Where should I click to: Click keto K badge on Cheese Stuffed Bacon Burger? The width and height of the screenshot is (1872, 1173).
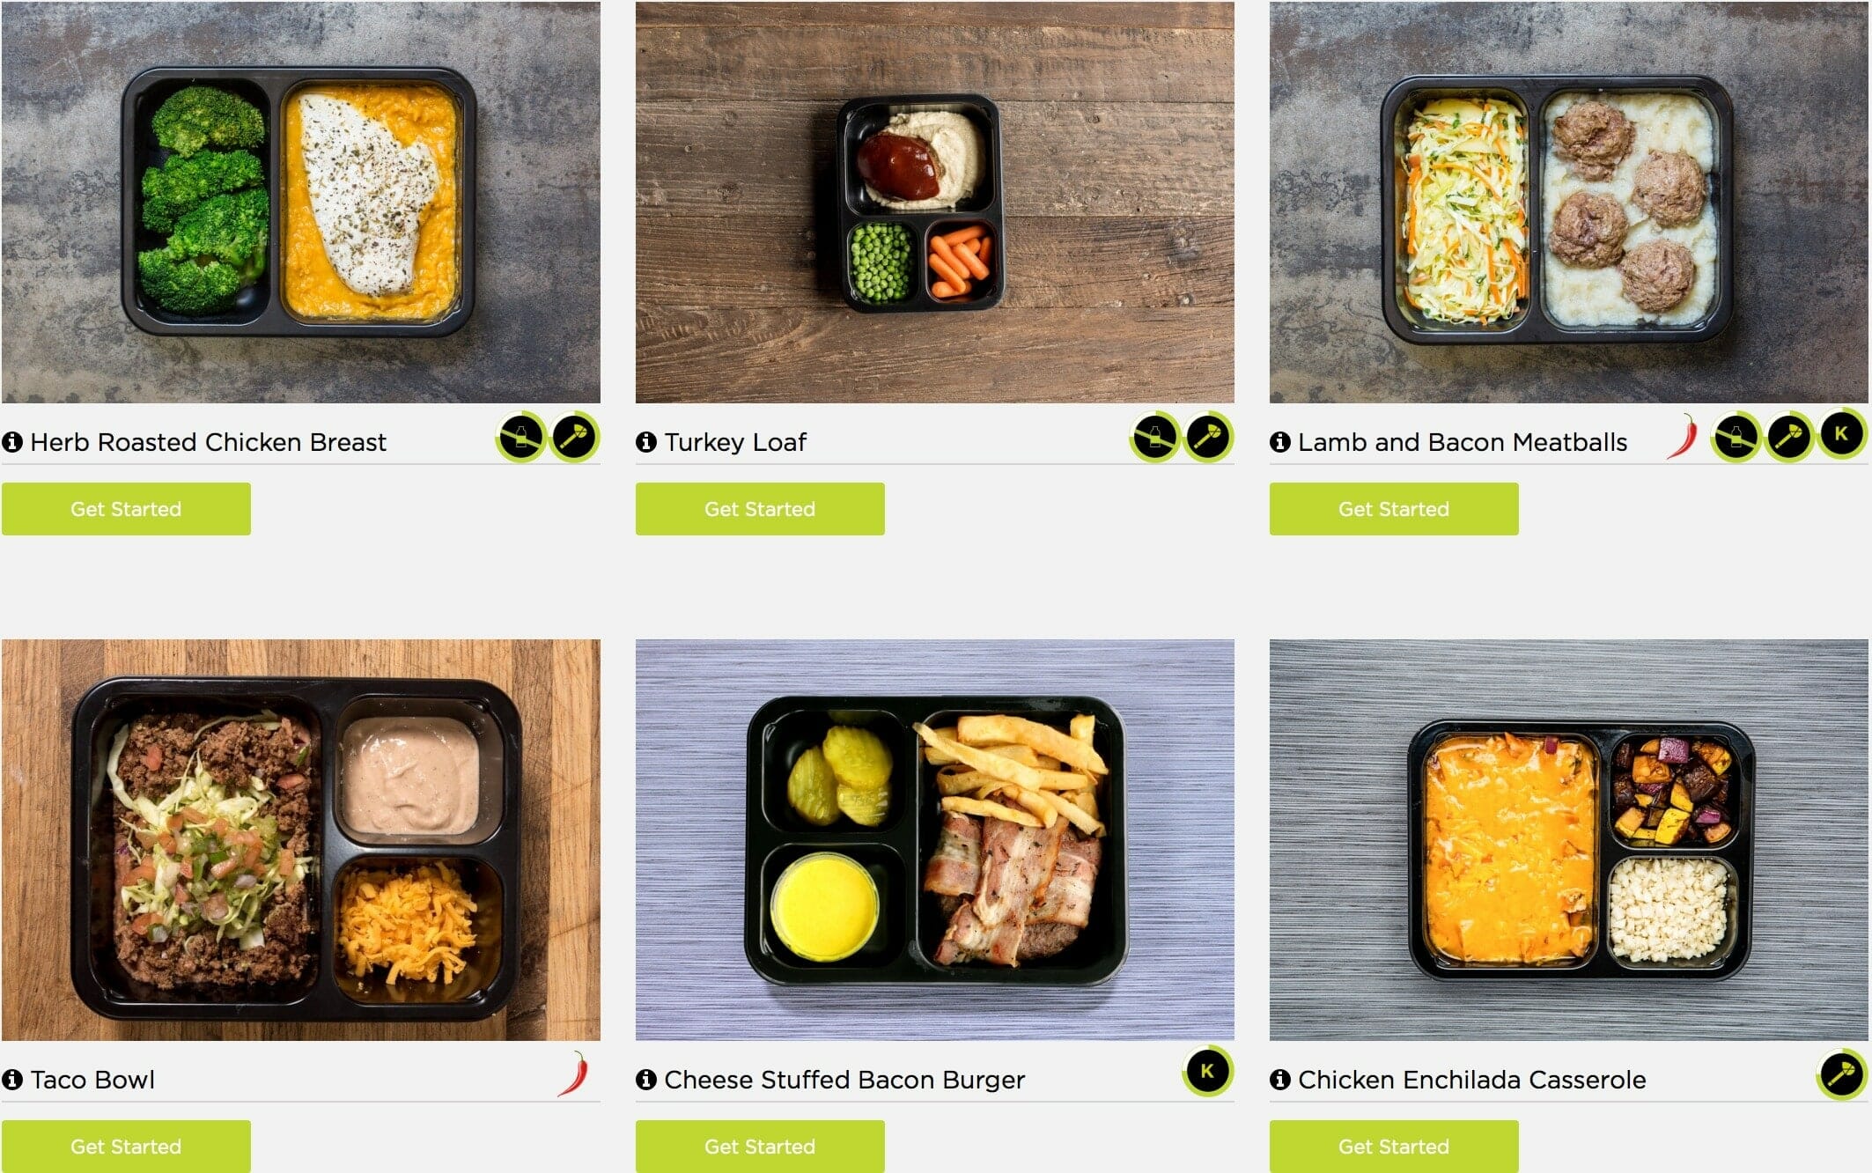(x=1207, y=1072)
